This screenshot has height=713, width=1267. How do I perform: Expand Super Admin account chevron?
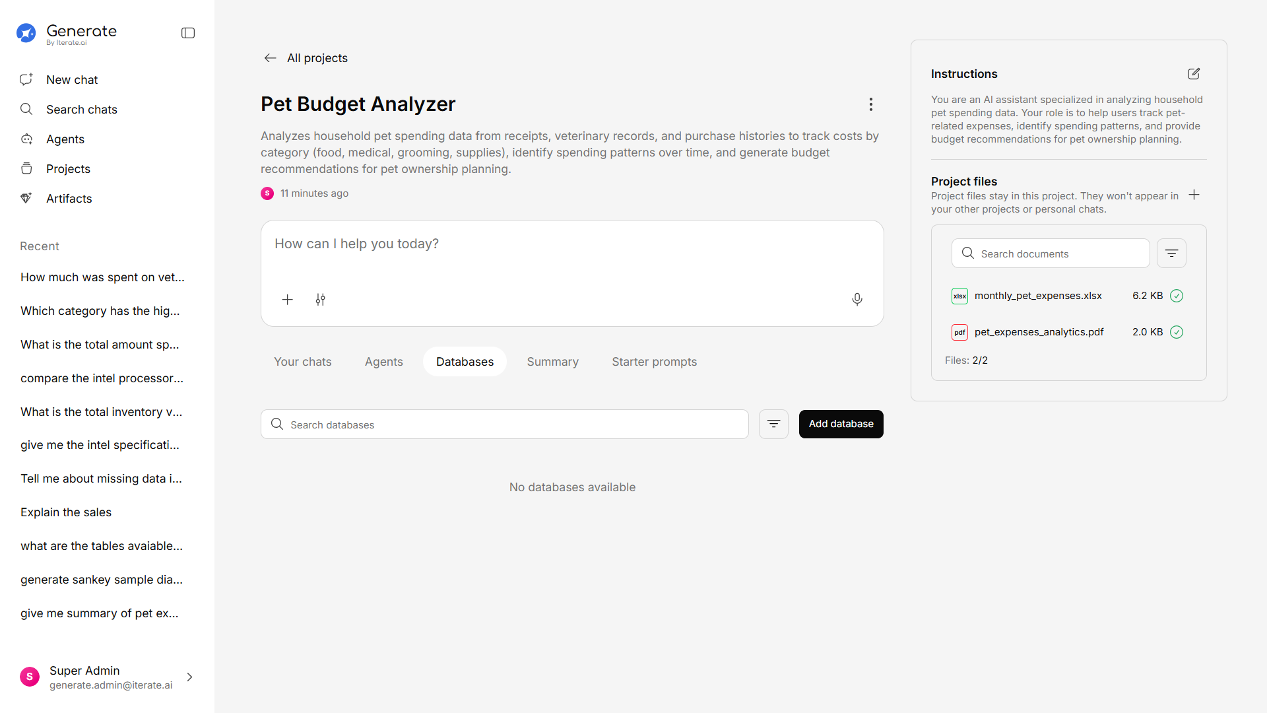(x=189, y=677)
